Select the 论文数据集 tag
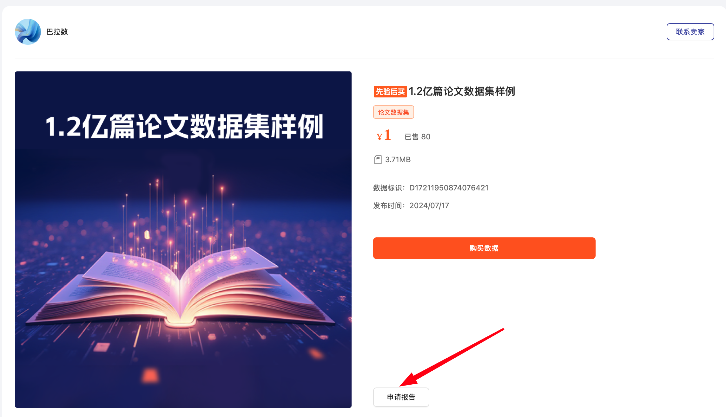This screenshot has width=726, height=417. (x=393, y=112)
